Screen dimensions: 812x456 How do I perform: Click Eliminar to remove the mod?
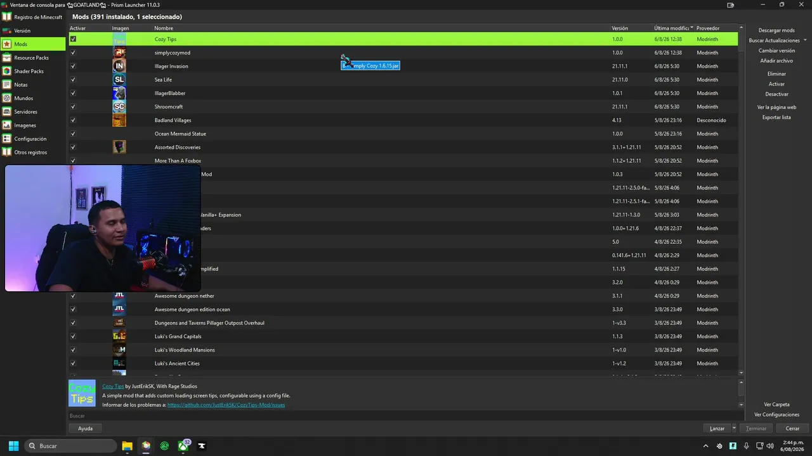pyautogui.click(x=776, y=73)
